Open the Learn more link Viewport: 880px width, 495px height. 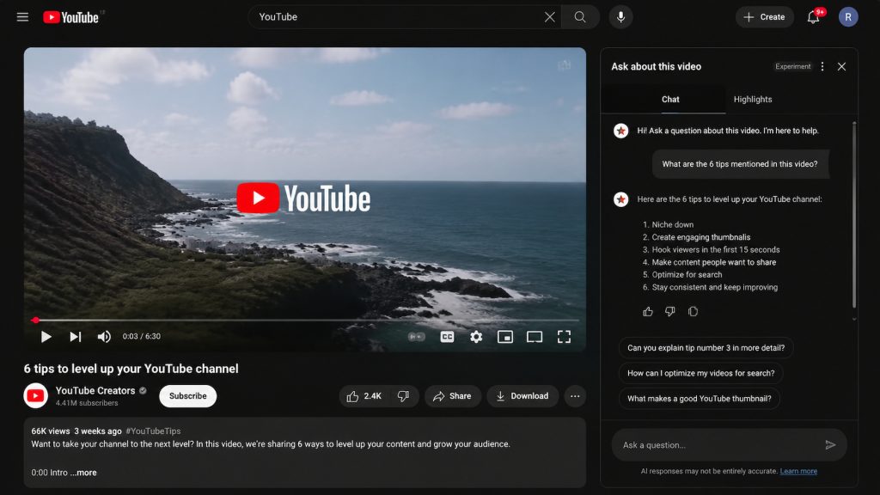(x=798, y=472)
